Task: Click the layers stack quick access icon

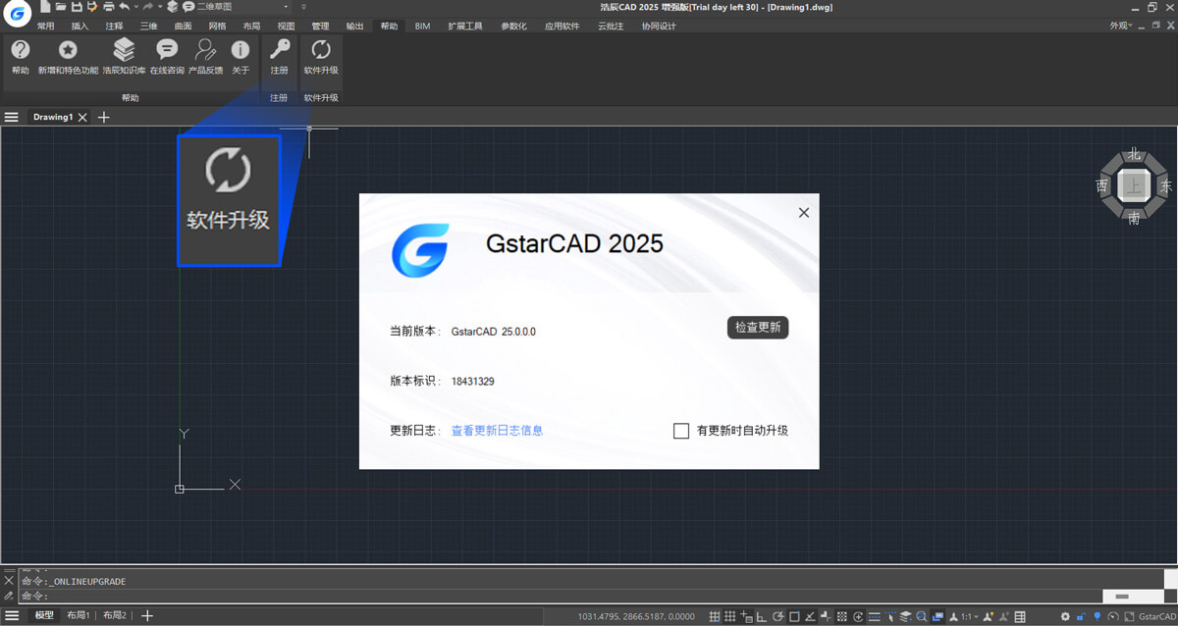Action: [x=172, y=6]
